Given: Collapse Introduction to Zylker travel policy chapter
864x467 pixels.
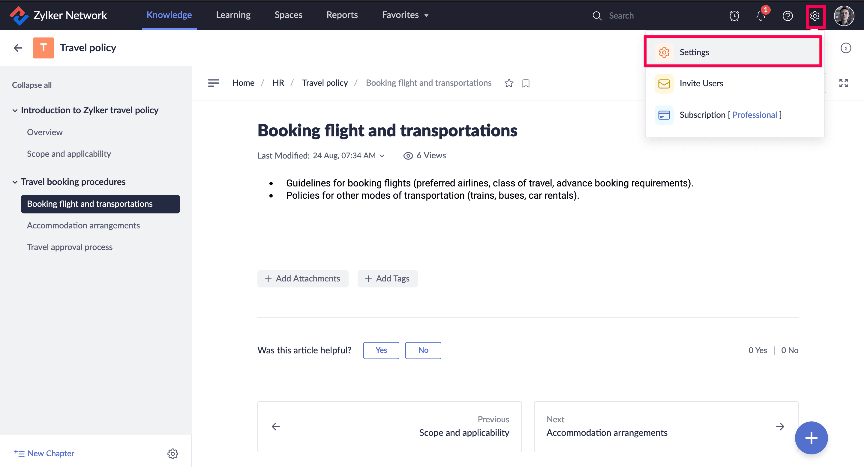Looking at the screenshot, I should click(15, 110).
